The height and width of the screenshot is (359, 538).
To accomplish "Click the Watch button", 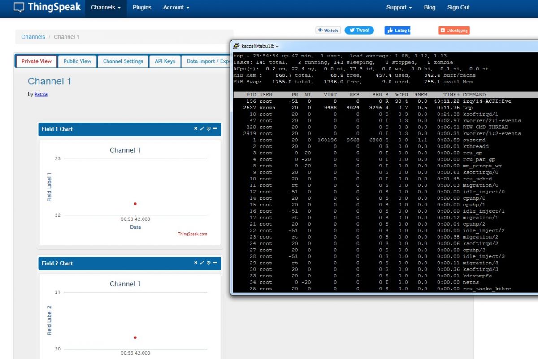I will coord(328,31).
